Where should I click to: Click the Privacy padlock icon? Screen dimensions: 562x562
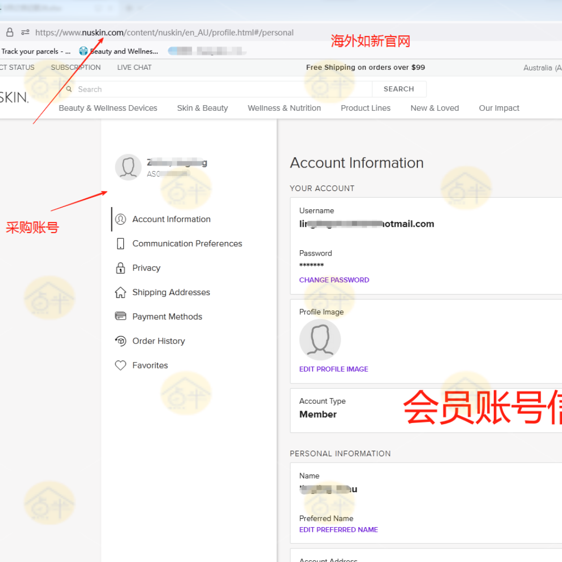120,268
